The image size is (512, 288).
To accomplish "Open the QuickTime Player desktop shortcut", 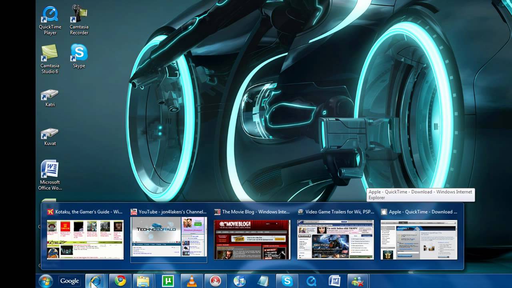I will tap(50, 20).
